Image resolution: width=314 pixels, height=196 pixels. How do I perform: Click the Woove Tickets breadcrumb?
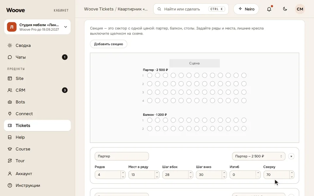tap(99, 9)
